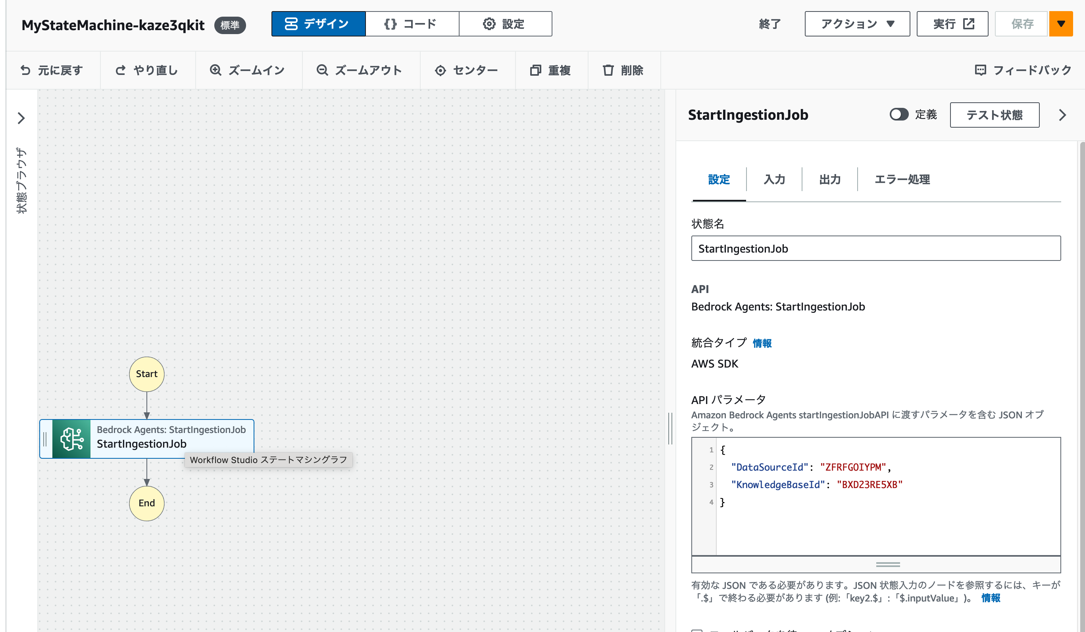Open the エラー処理 tab
The width and height of the screenshot is (1085, 632).
[x=902, y=179]
